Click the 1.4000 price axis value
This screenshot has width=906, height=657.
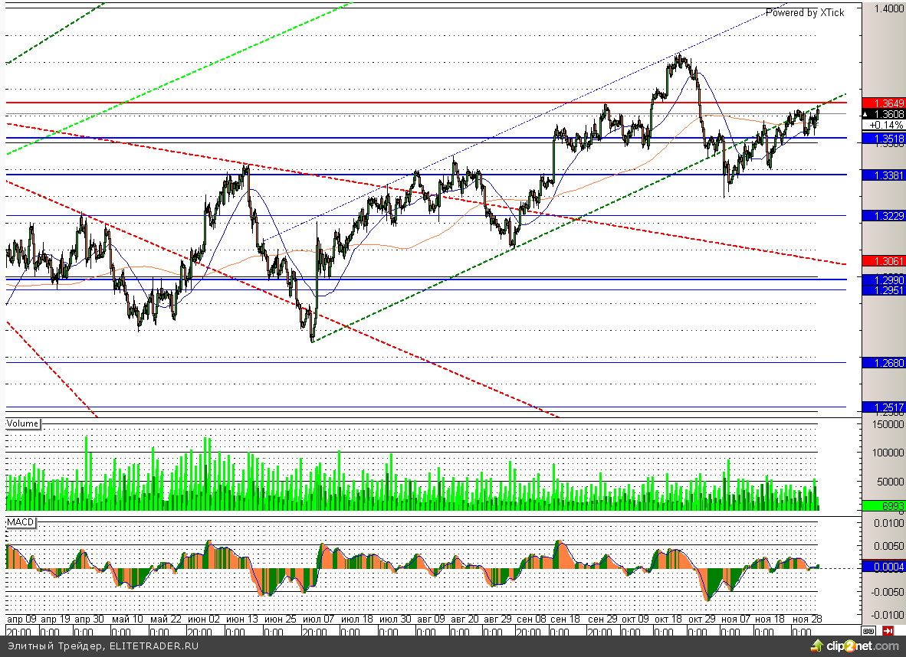pos(888,8)
